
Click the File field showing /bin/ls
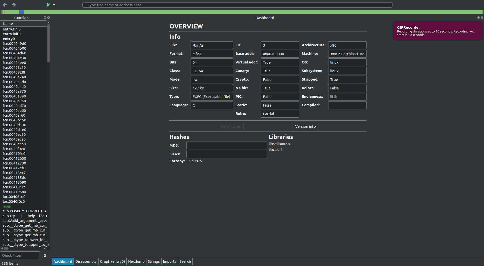[211, 45]
